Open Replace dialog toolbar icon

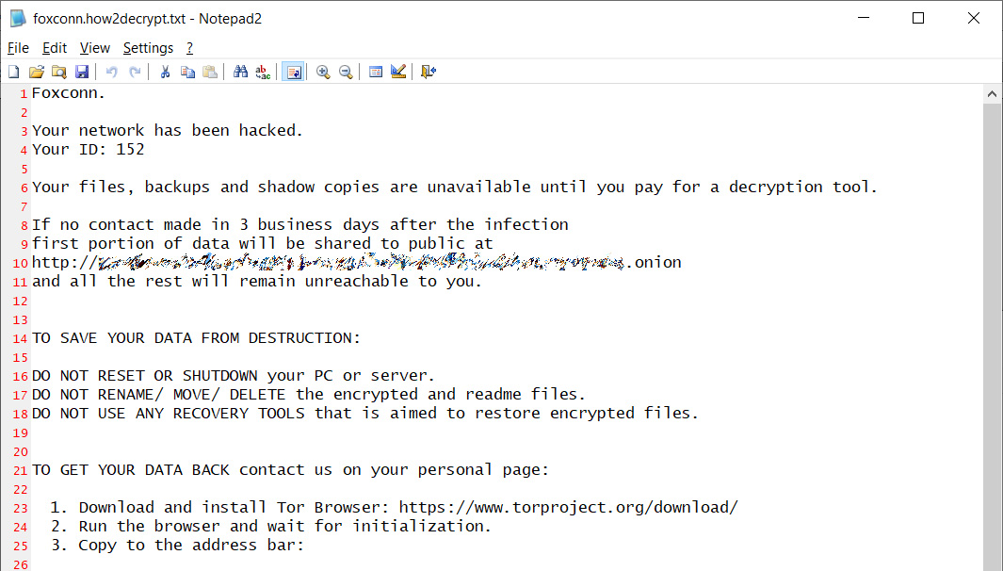pyautogui.click(x=263, y=72)
